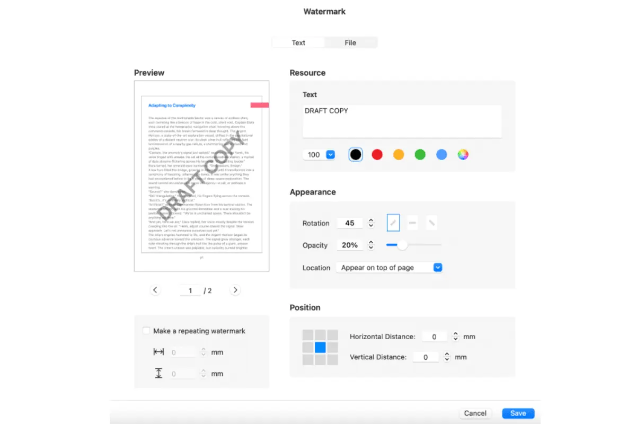The width and height of the screenshot is (636, 424).
Task: Click the DRAFT COPY text field
Action: coord(402,121)
